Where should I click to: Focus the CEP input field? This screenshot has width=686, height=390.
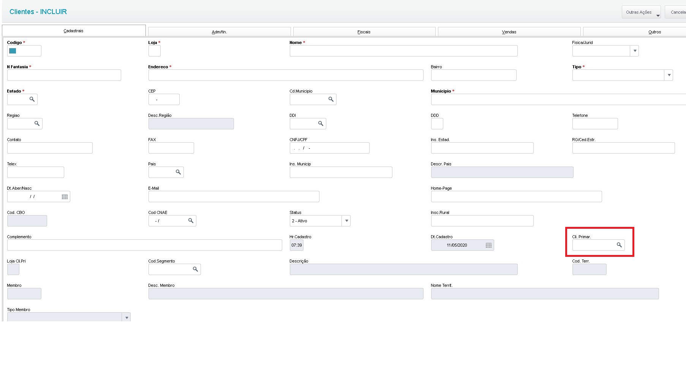(164, 99)
